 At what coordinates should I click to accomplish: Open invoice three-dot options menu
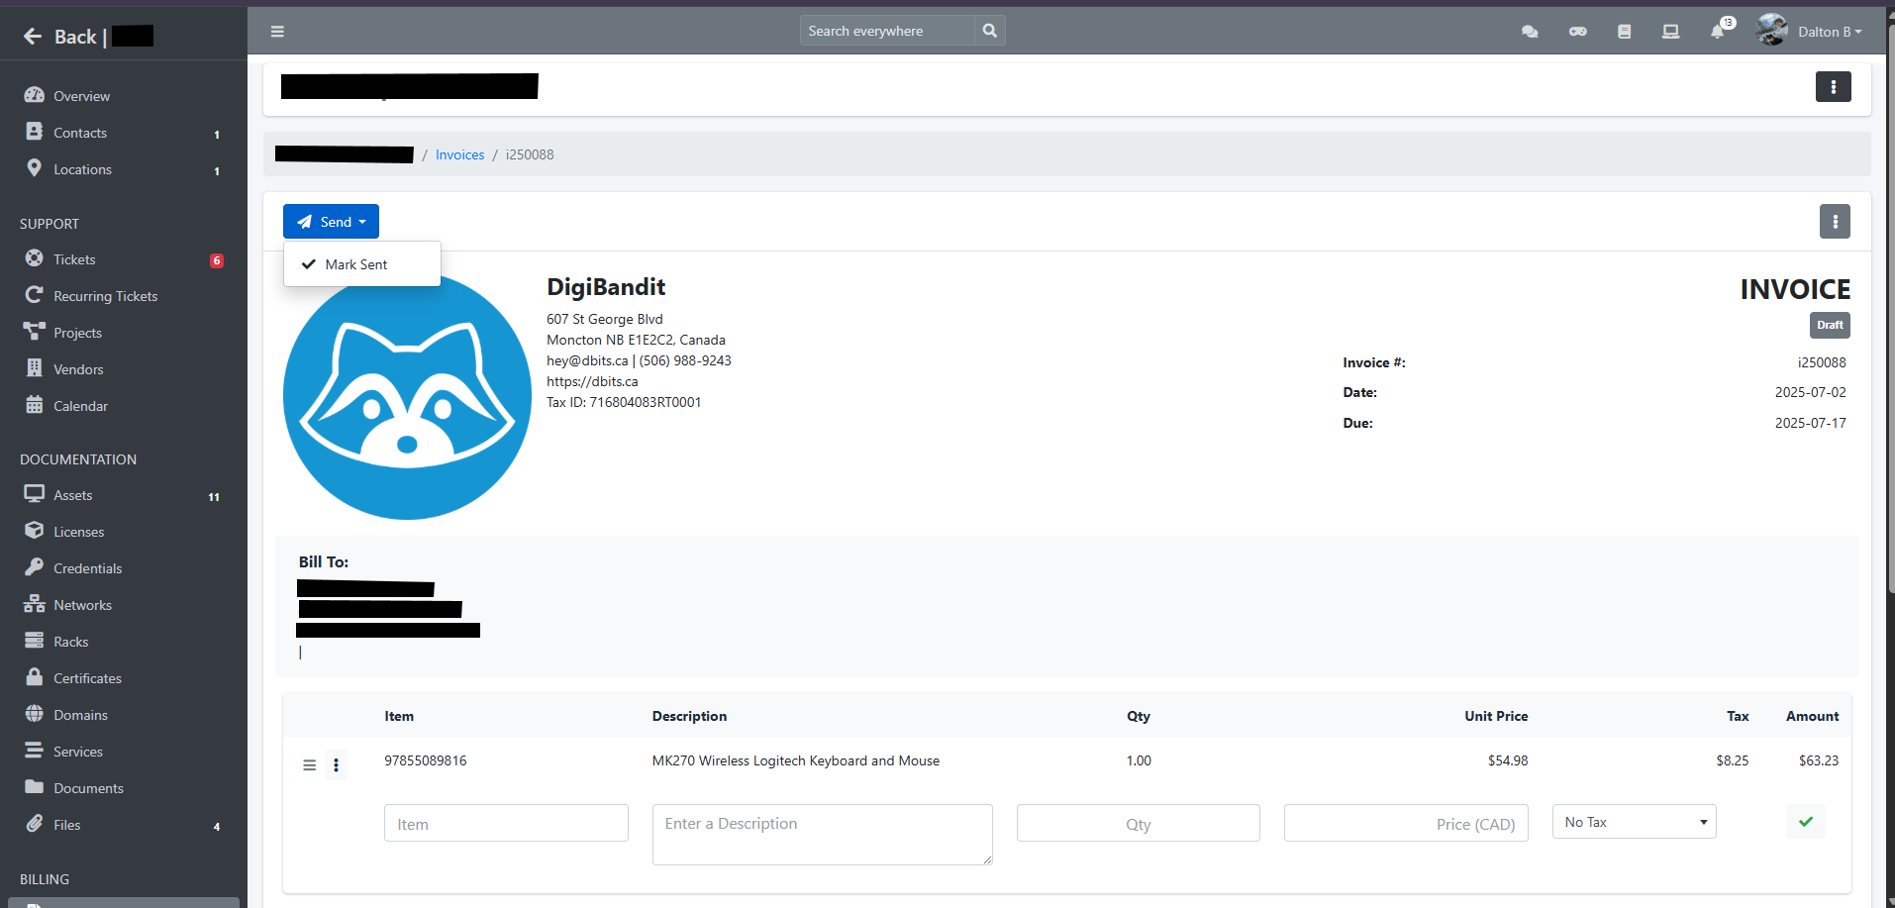1835,222
